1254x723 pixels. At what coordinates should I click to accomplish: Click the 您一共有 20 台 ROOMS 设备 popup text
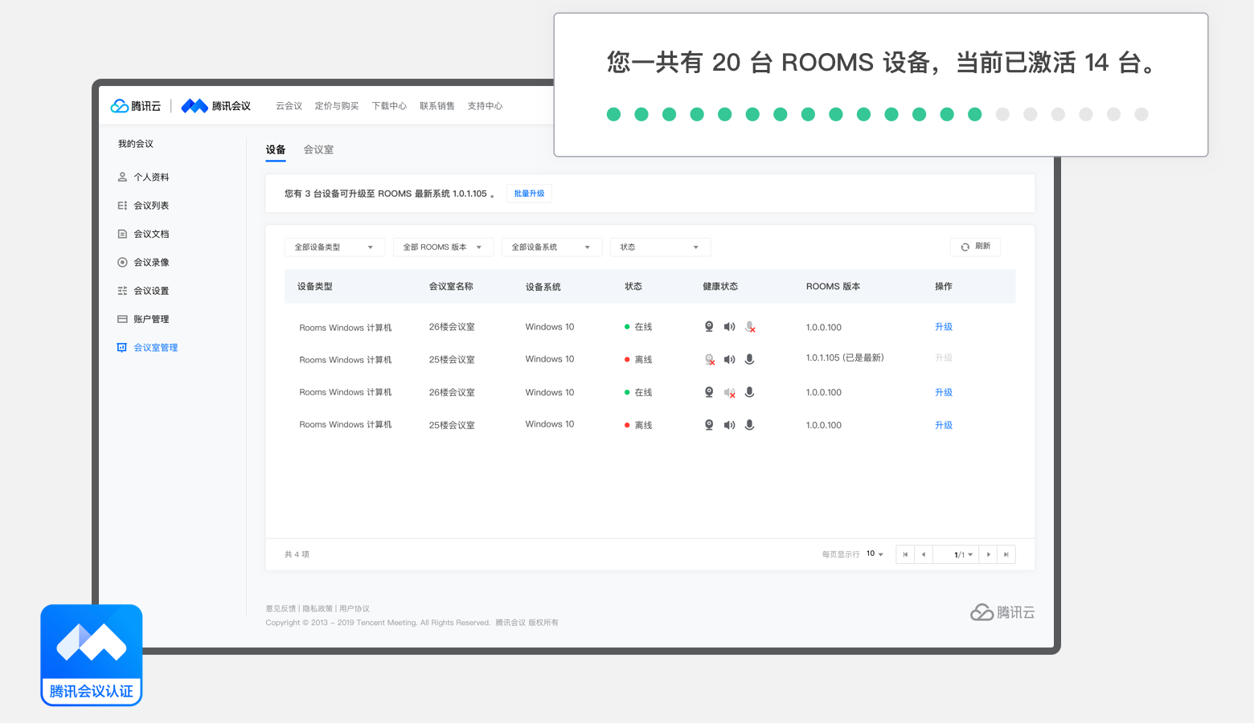pyautogui.click(x=881, y=63)
